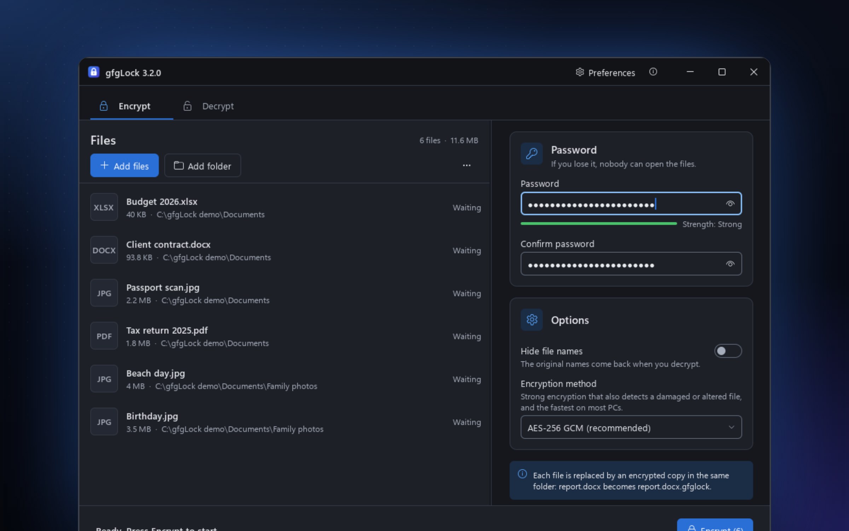Click the open lock icon on Decrypt tab
Image resolution: width=849 pixels, height=531 pixels.
[187, 105]
